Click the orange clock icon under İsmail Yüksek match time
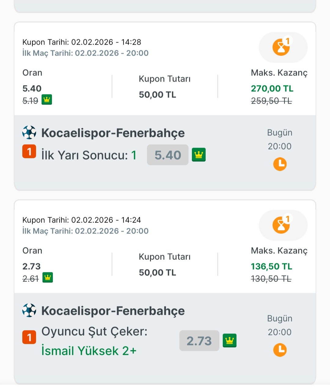This screenshot has width=330, height=391. tap(280, 350)
